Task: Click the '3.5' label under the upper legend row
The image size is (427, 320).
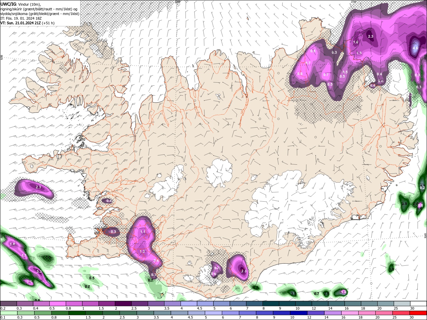Action: coord(166,308)
